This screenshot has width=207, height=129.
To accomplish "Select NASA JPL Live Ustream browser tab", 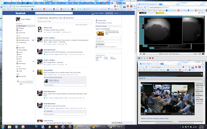I will pos(147,4).
